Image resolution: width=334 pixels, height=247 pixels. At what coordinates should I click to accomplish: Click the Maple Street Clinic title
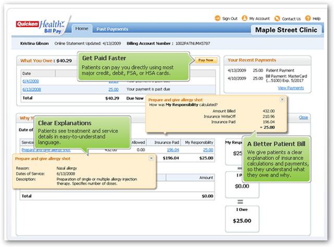click(x=287, y=30)
